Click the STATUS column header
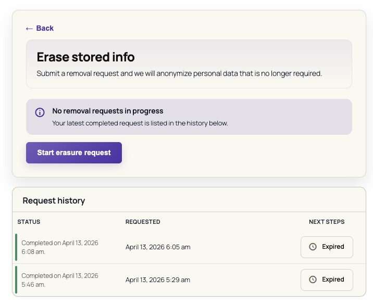This screenshot has width=373, height=305. (29, 222)
